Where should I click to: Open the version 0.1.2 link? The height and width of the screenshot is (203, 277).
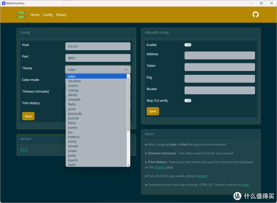(x=24, y=149)
